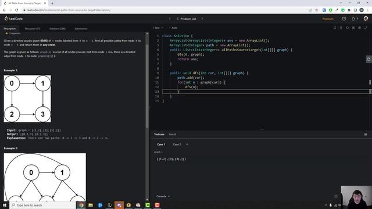This screenshot has height=209, width=372.
Task: Go to the previous problem arrow
Action: pos(170,19)
